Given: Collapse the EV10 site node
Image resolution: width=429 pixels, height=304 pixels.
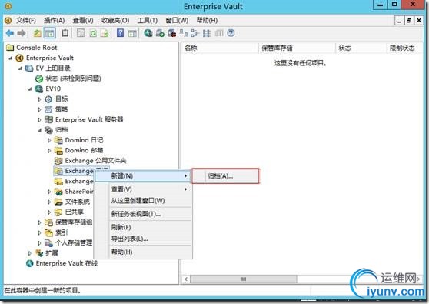Looking at the screenshot, I should [30, 89].
